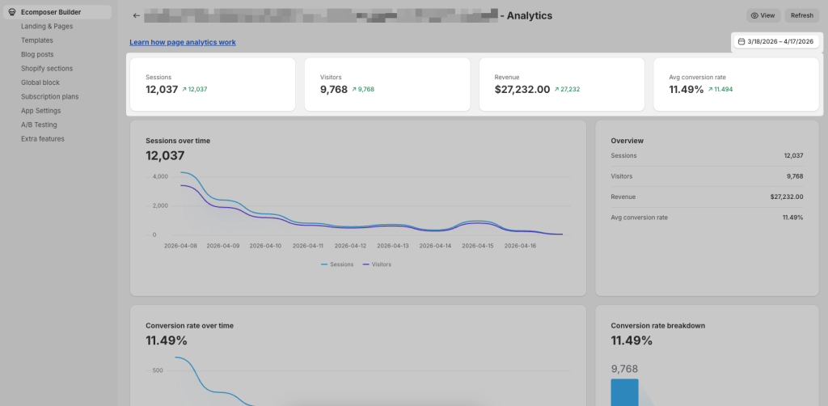Click the eye icon in View button
The image size is (828, 406).
[x=754, y=15]
